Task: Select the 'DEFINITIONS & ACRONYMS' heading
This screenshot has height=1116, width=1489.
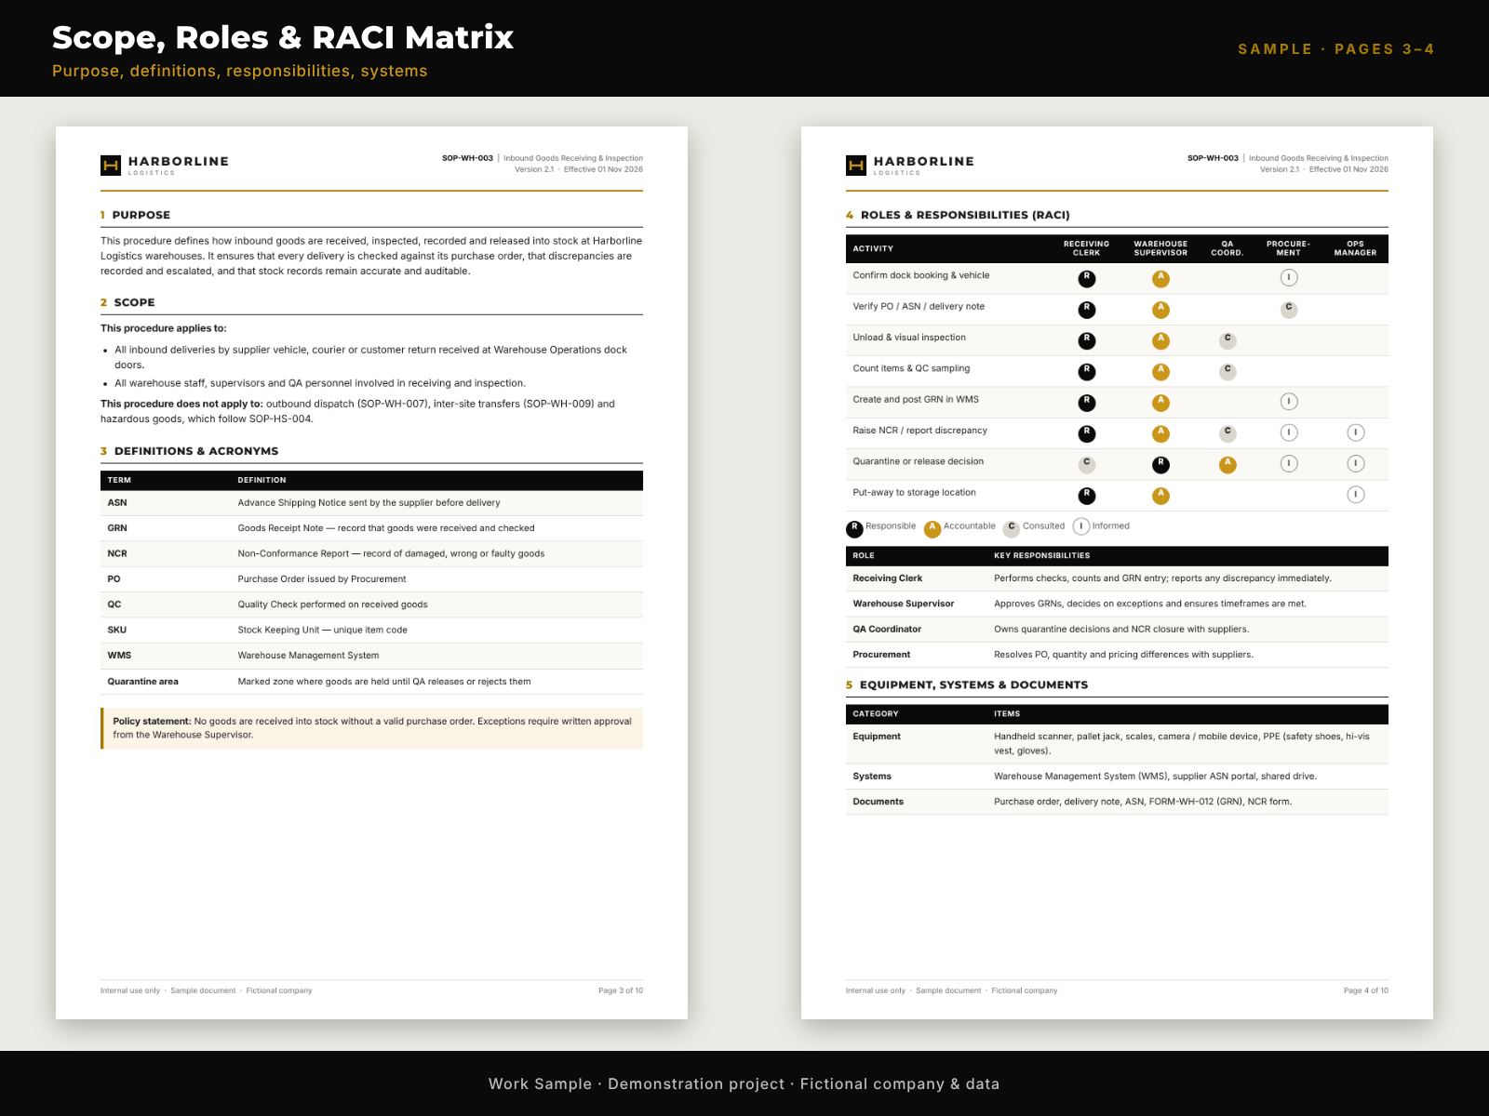Action: [196, 451]
